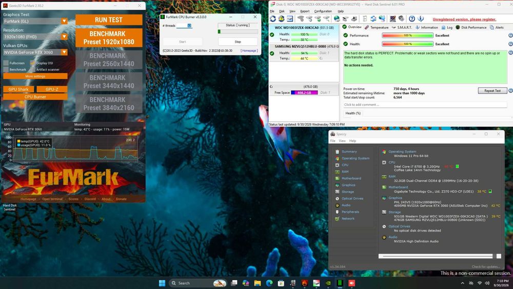Viewport: 513px width, 289px height.
Task: Start the Benchmark Preset 1920x1080
Action: tap(109, 37)
